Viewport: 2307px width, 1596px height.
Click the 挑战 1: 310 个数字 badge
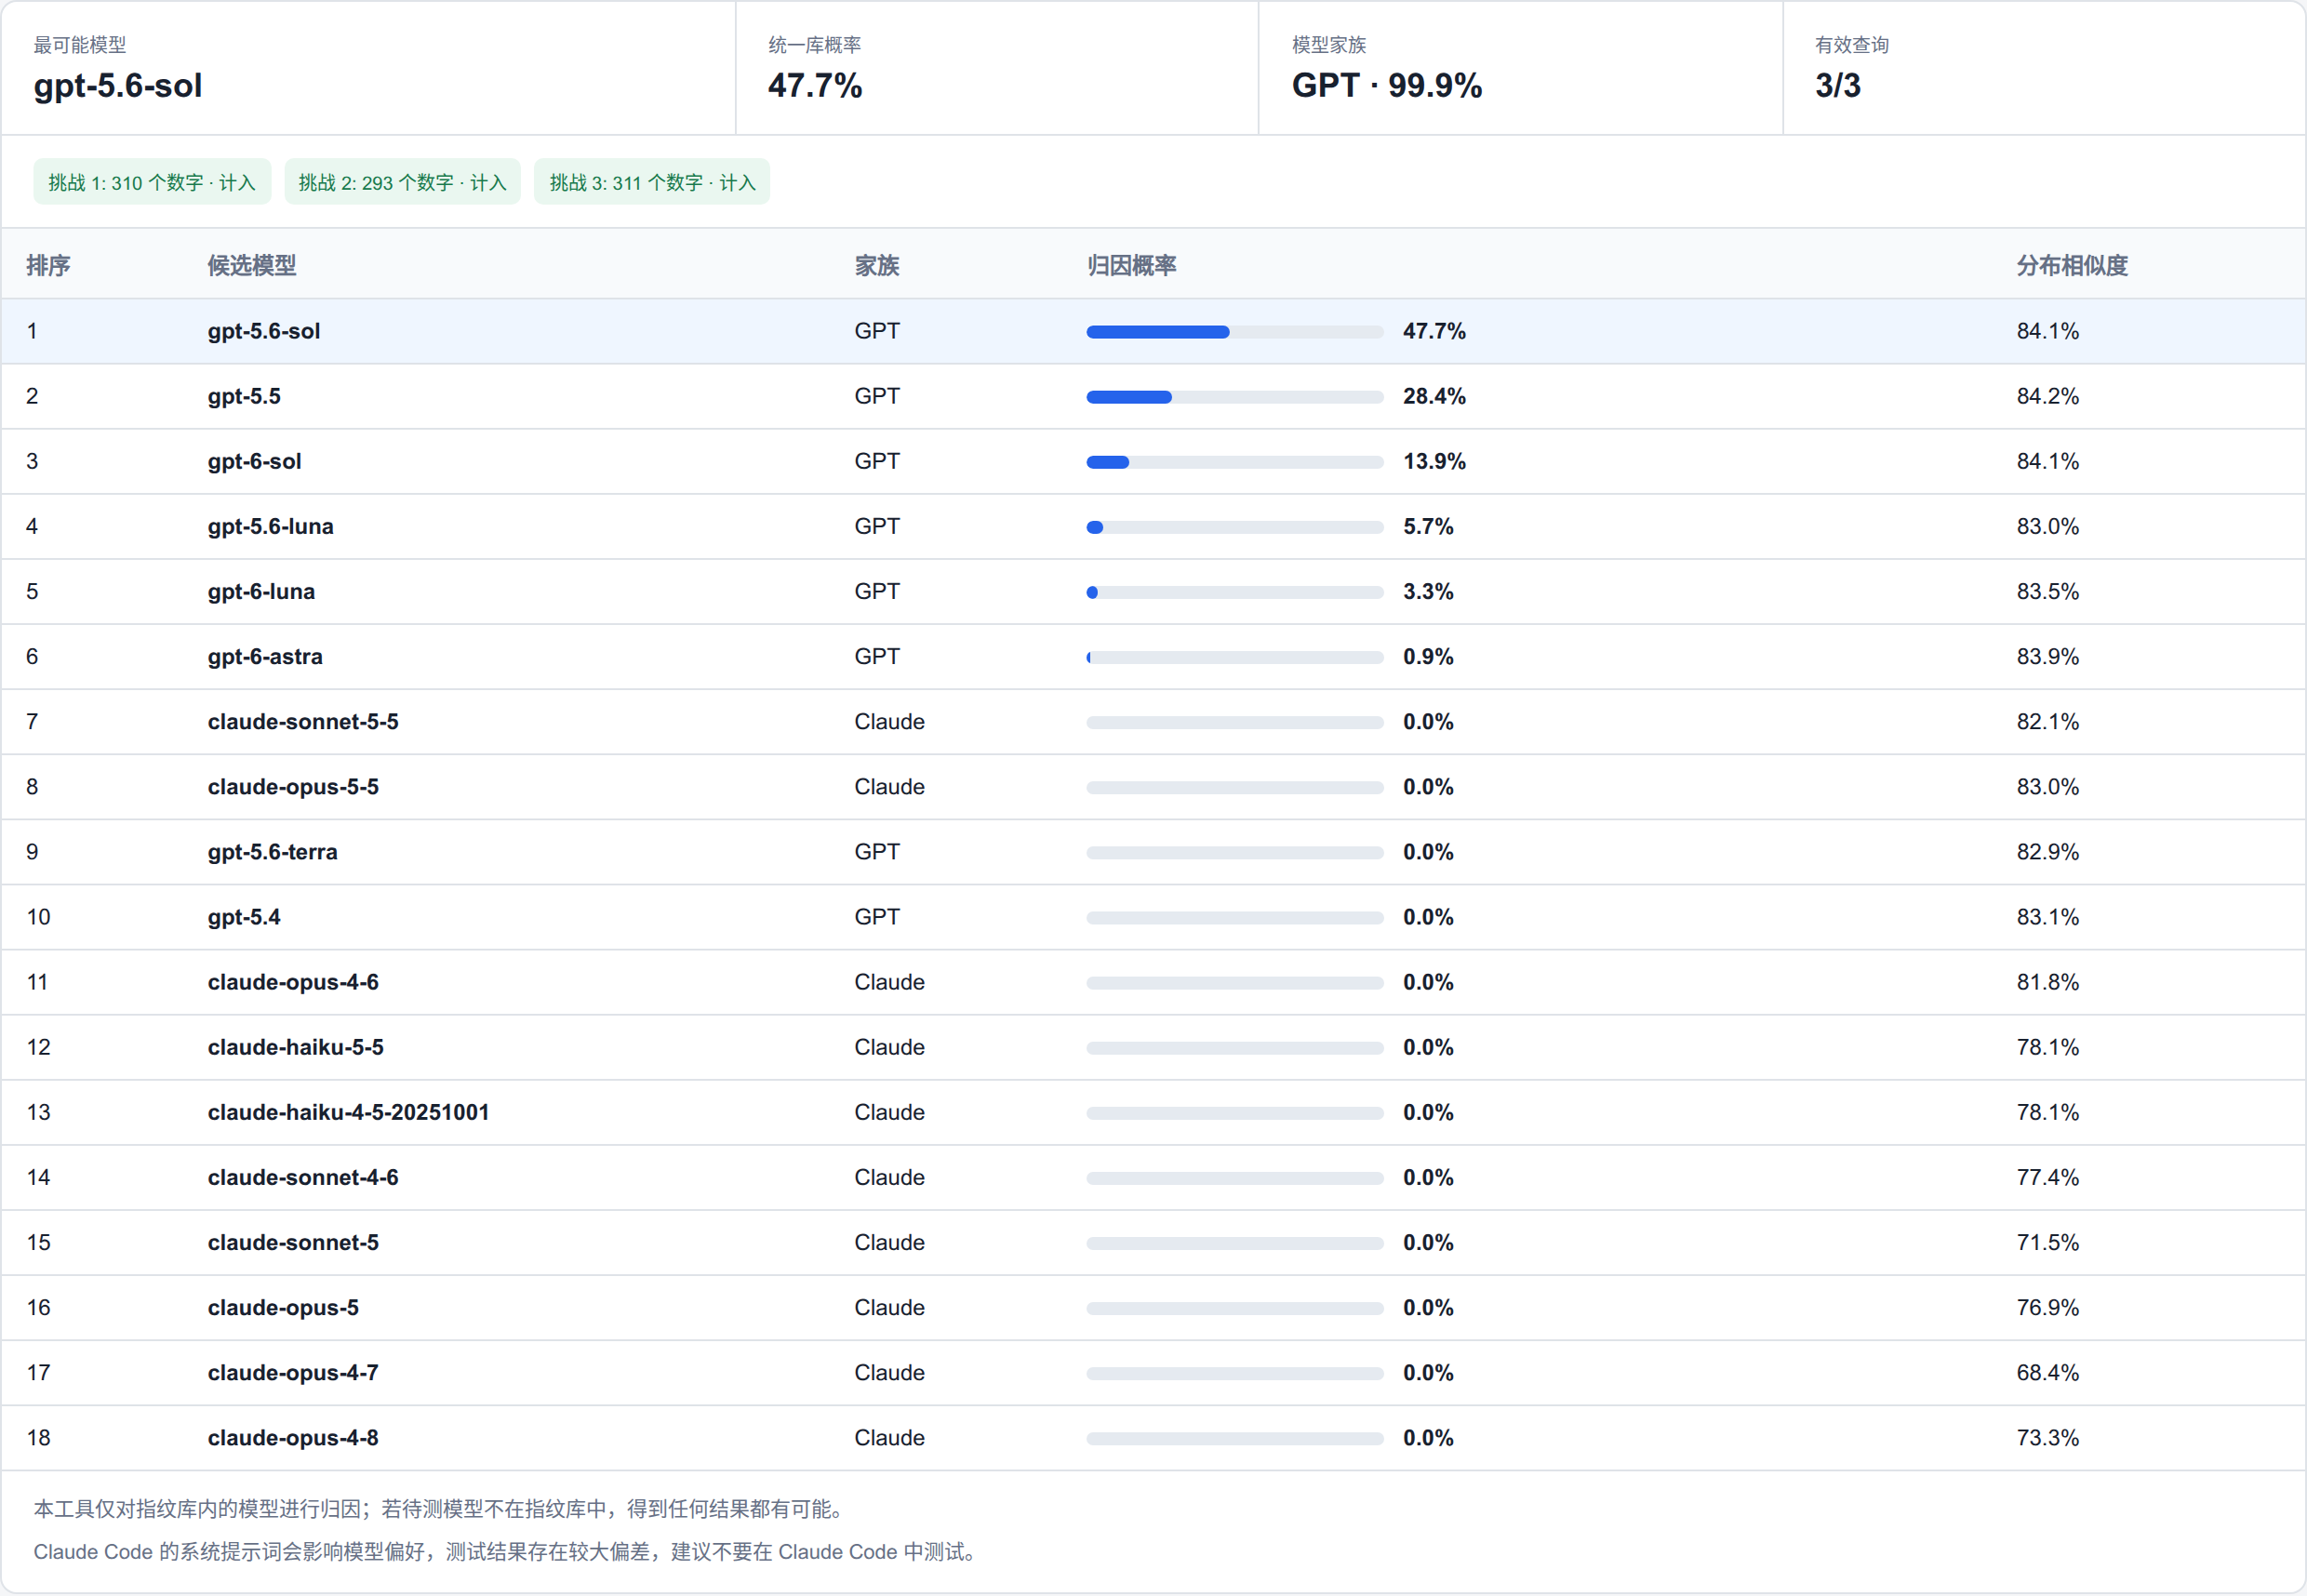(x=152, y=182)
